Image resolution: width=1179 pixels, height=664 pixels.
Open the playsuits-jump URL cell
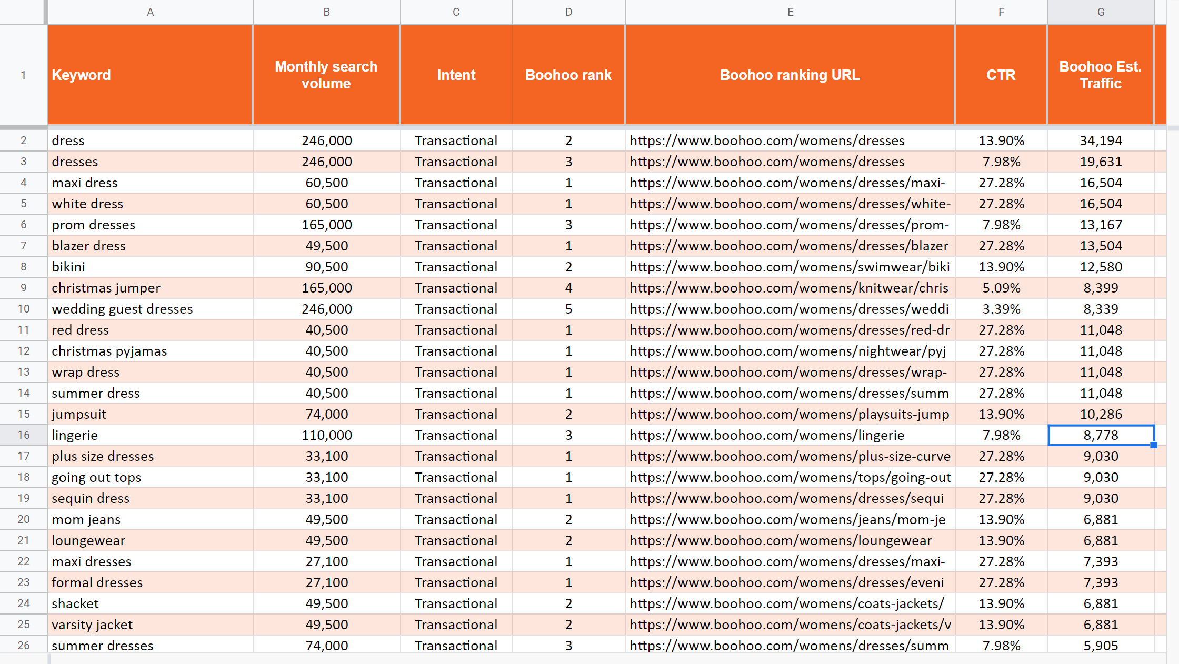790,414
